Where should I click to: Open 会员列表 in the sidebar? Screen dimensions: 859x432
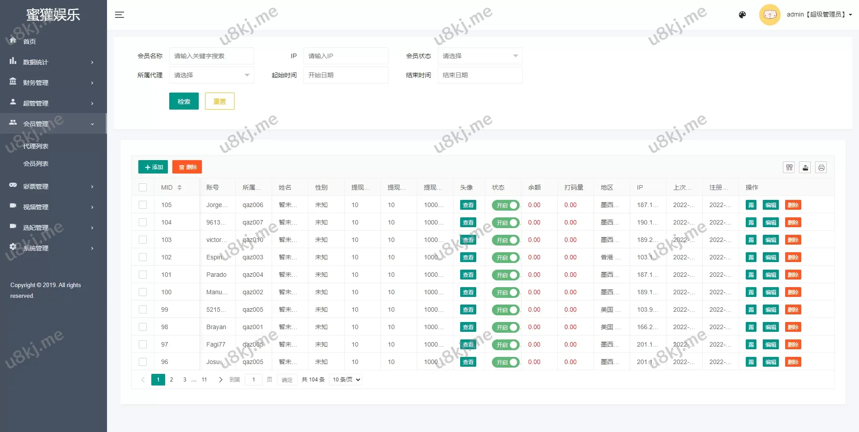click(36, 164)
